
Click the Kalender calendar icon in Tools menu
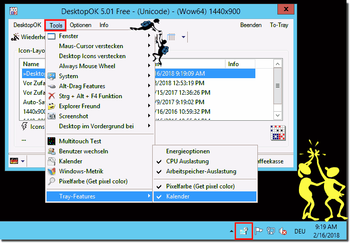coord(52,161)
